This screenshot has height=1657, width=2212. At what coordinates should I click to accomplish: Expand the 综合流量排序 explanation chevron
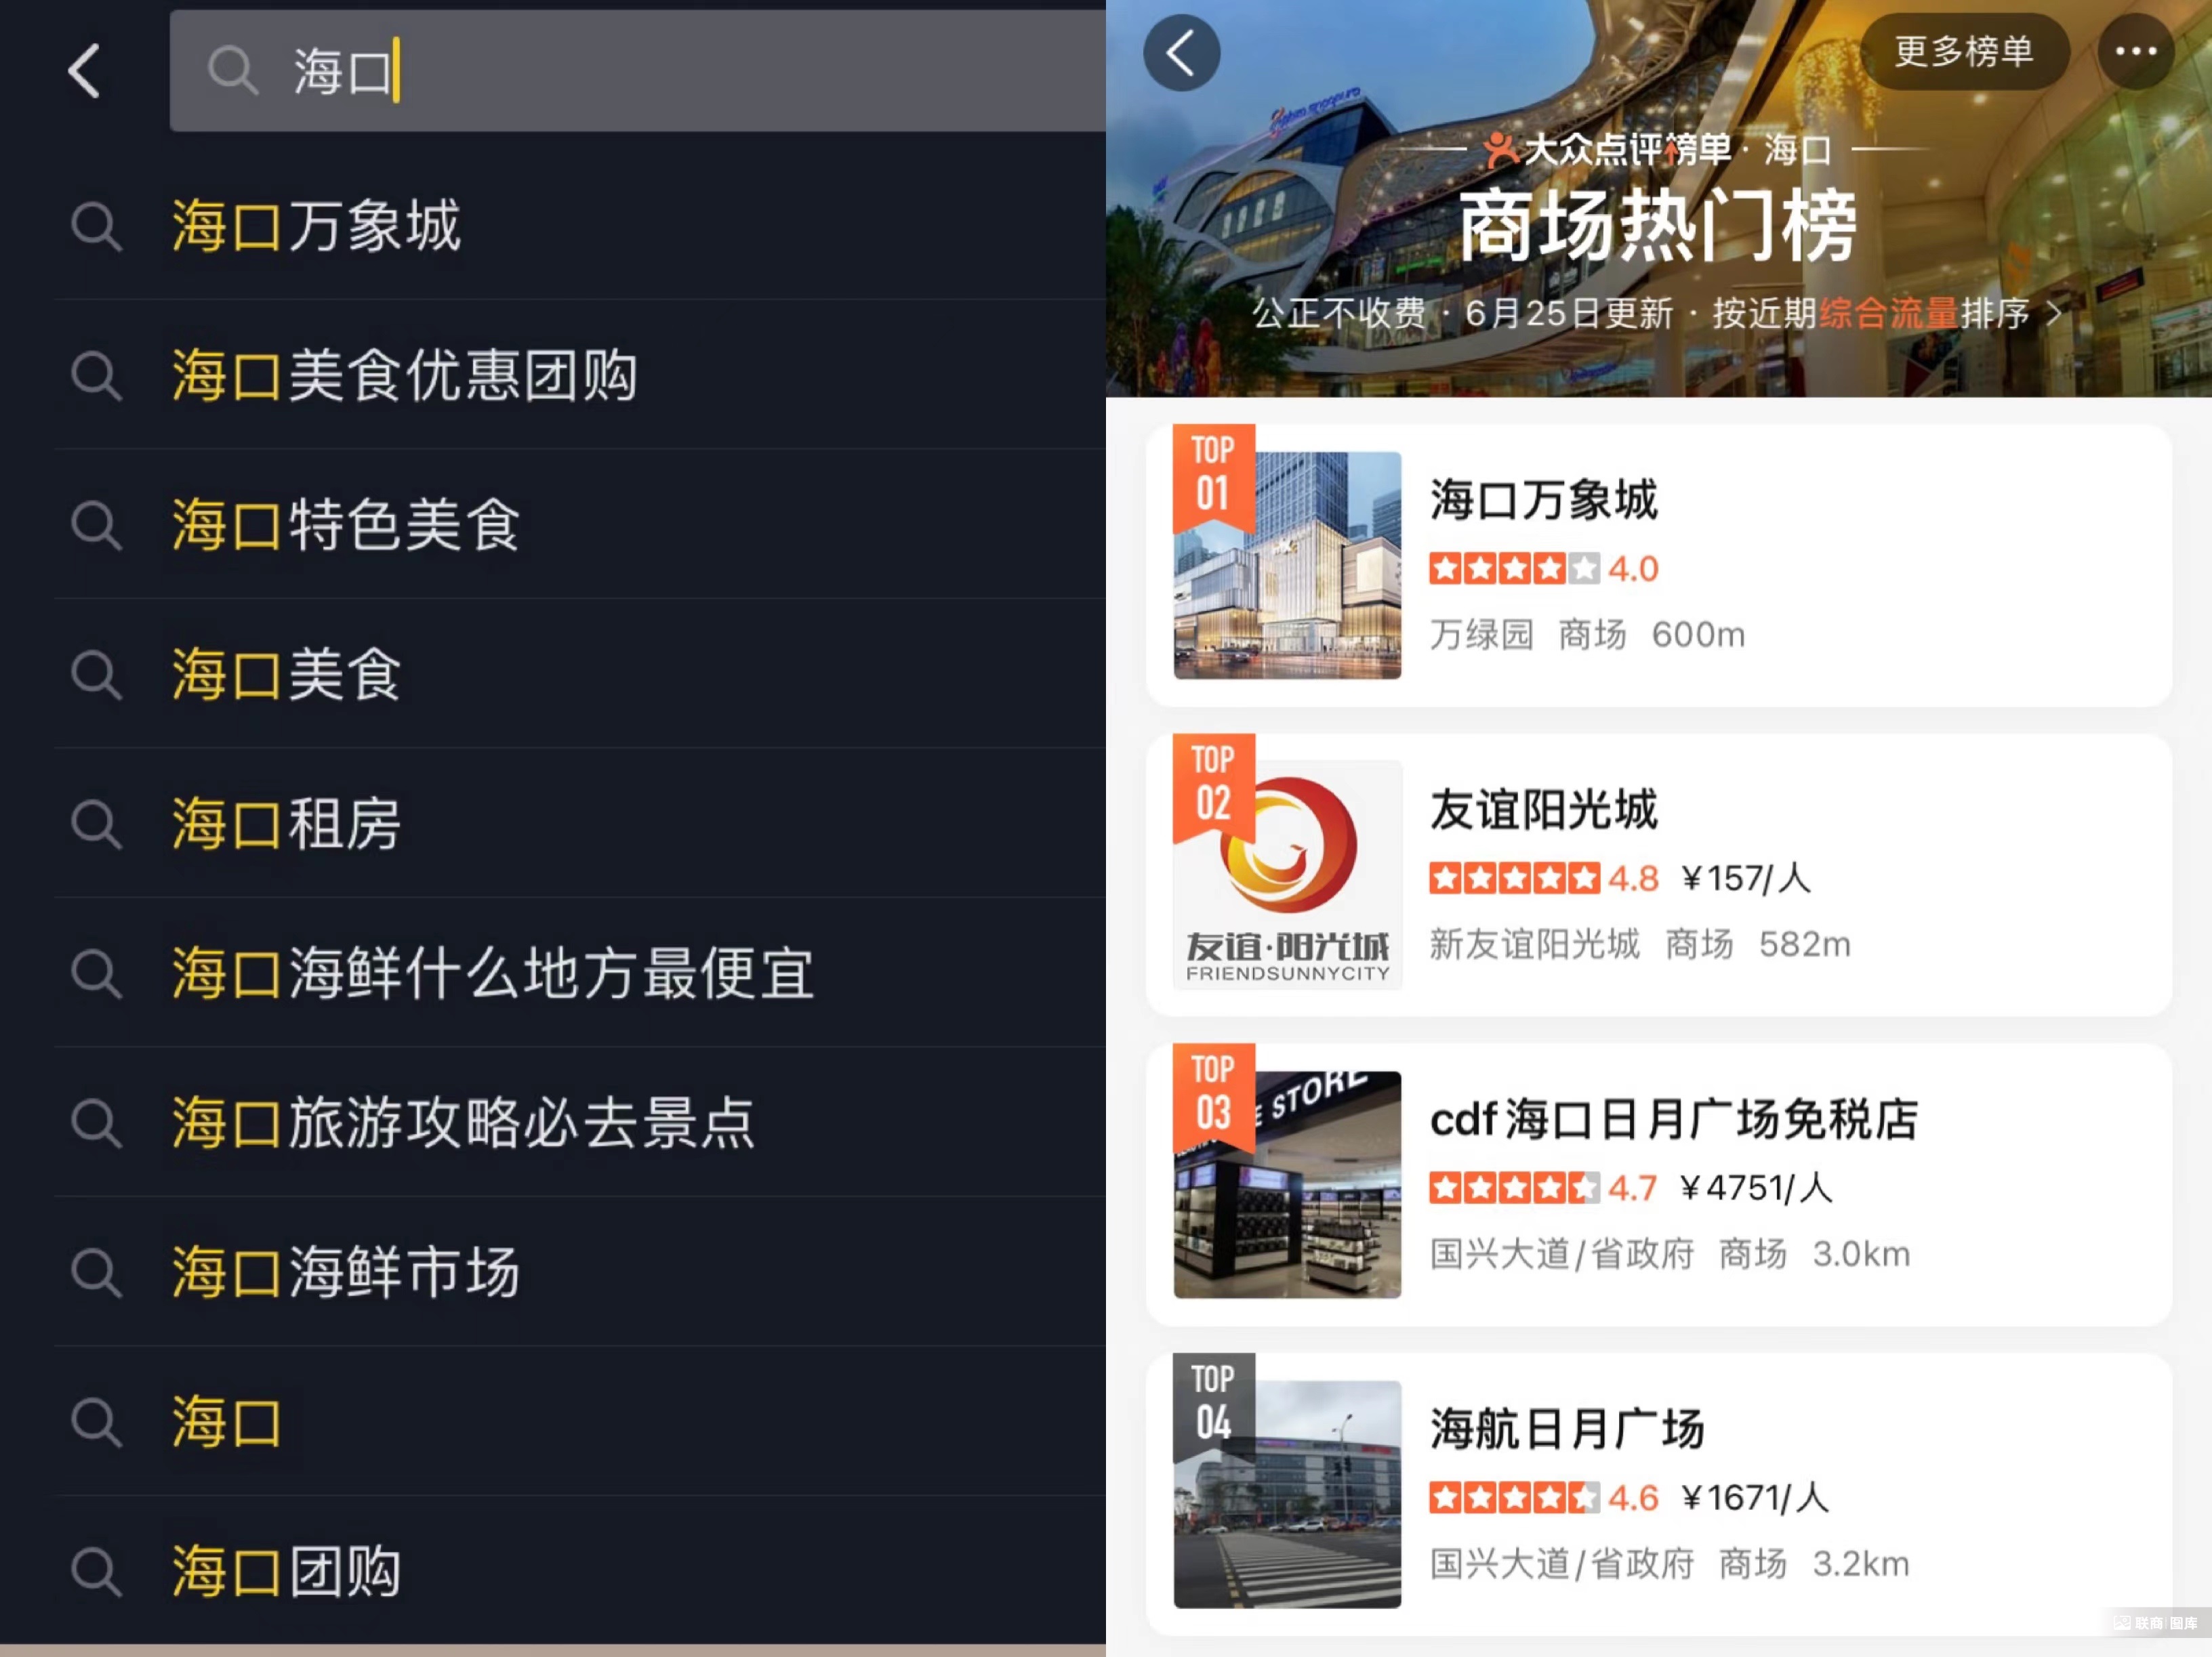(2054, 314)
